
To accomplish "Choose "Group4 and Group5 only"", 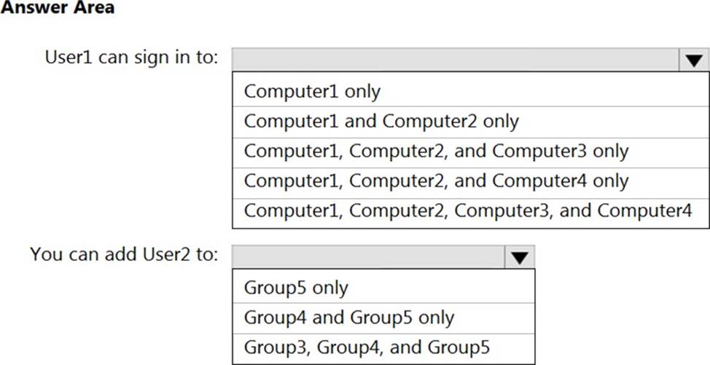I will pos(348,317).
